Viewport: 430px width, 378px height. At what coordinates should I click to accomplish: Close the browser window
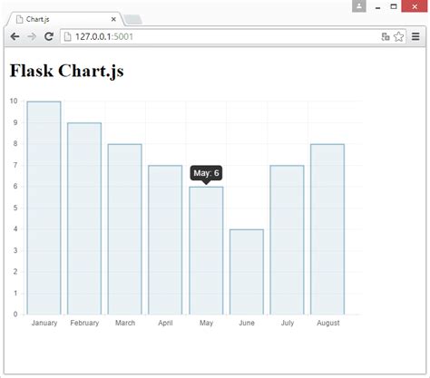[415, 6]
